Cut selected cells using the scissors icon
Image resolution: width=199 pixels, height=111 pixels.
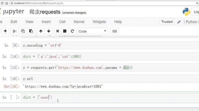point(15,31)
